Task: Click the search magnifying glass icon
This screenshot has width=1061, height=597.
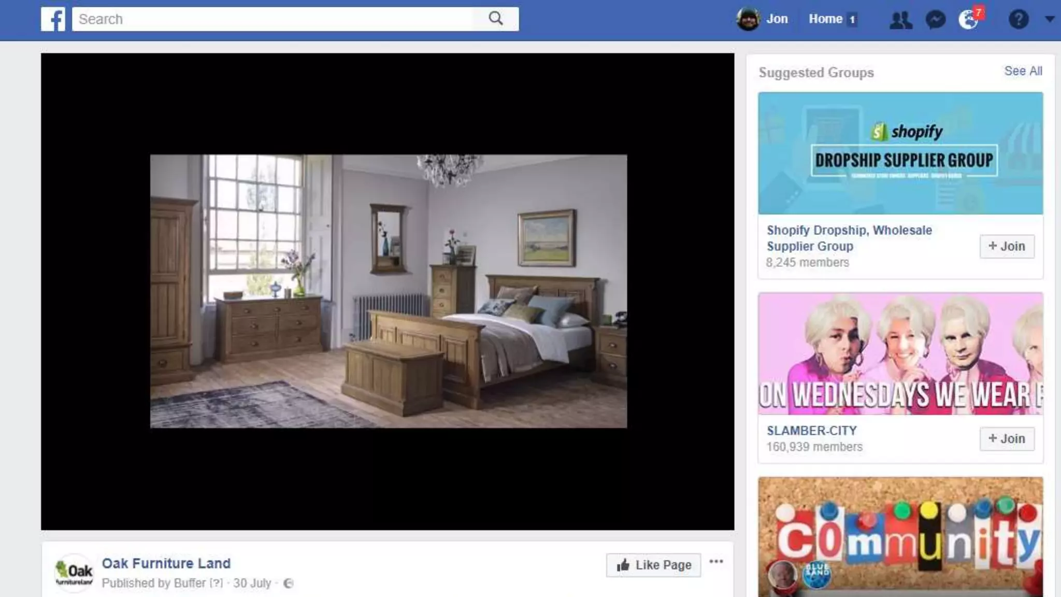Action: (495, 19)
